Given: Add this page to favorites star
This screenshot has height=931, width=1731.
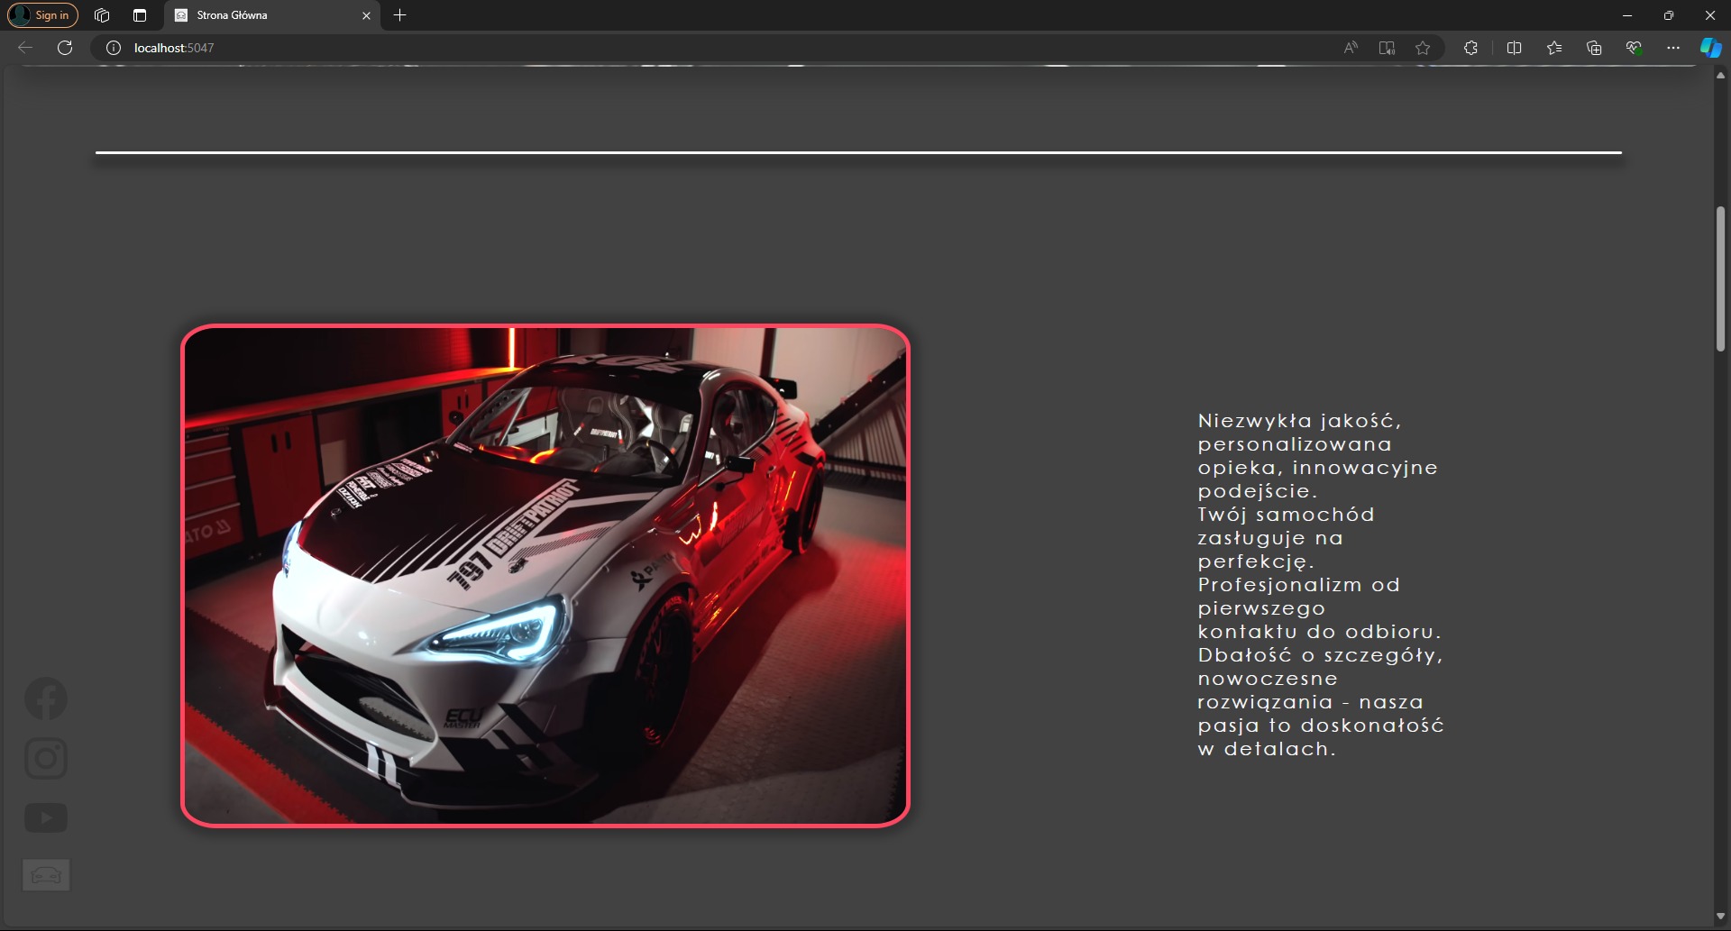Looking at the screenshot, I should pyautogui.click(x=1423, y=48).
